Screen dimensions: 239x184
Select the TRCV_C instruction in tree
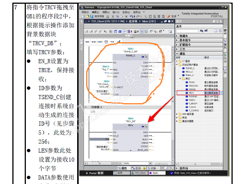[189, 72]
